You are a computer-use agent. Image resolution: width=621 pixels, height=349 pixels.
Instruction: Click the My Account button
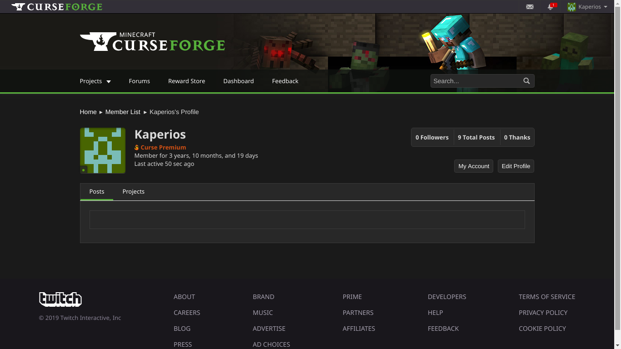[473, 166]
